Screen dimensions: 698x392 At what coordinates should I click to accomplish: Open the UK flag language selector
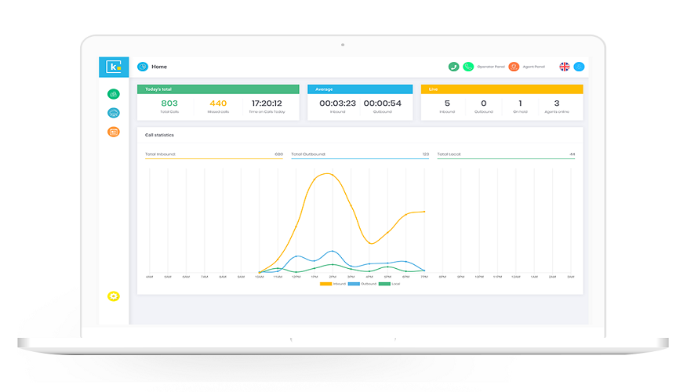(x=565, y=67)
